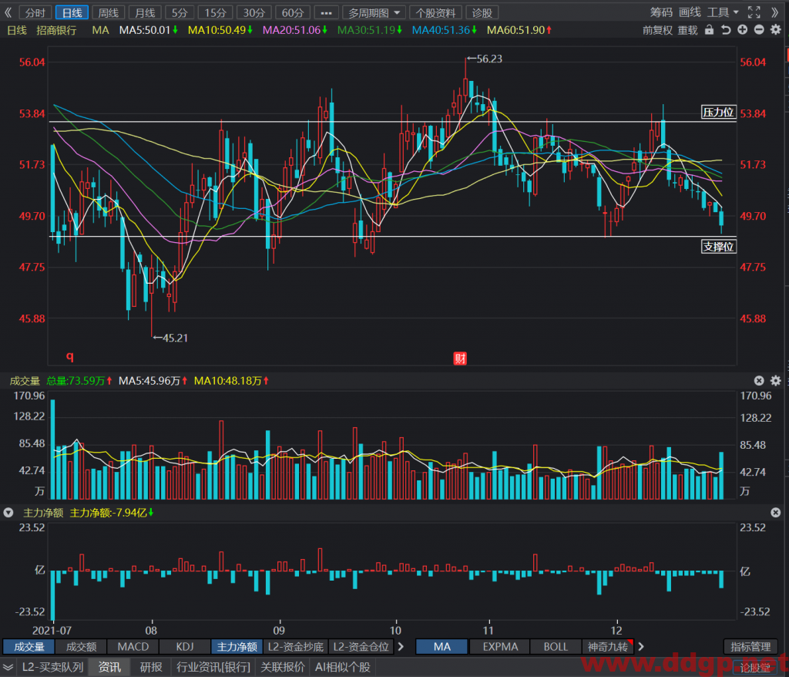Select the 主力净额 indicator tab
The height and width of the screenshot is (677, 789).
[237, 646]
